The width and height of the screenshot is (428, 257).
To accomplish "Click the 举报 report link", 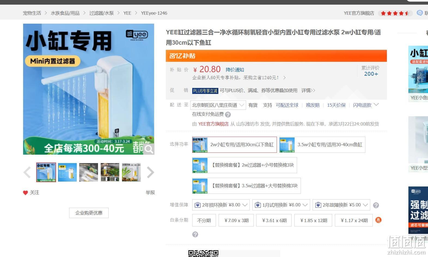I will (x=150, y=193).
